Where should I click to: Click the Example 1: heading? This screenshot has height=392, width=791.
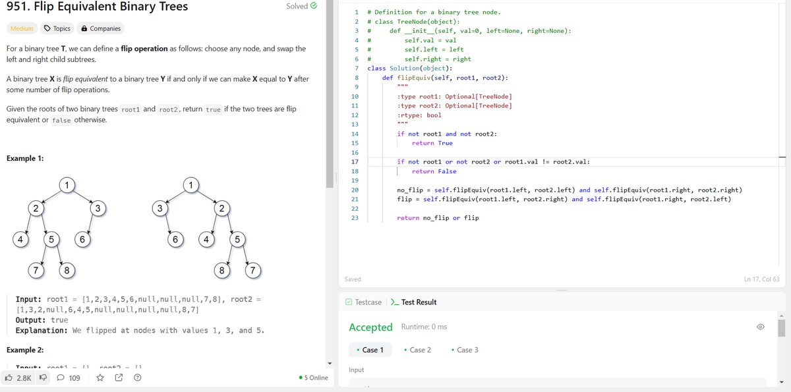click(25, 159)
